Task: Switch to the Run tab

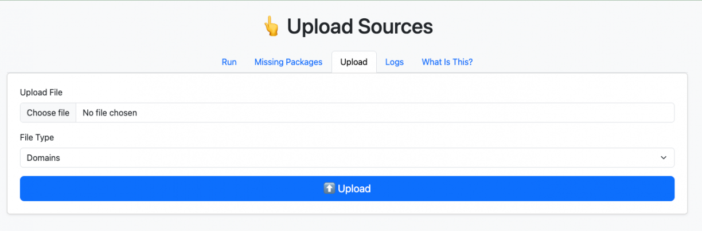Action: tap(229, 62)
